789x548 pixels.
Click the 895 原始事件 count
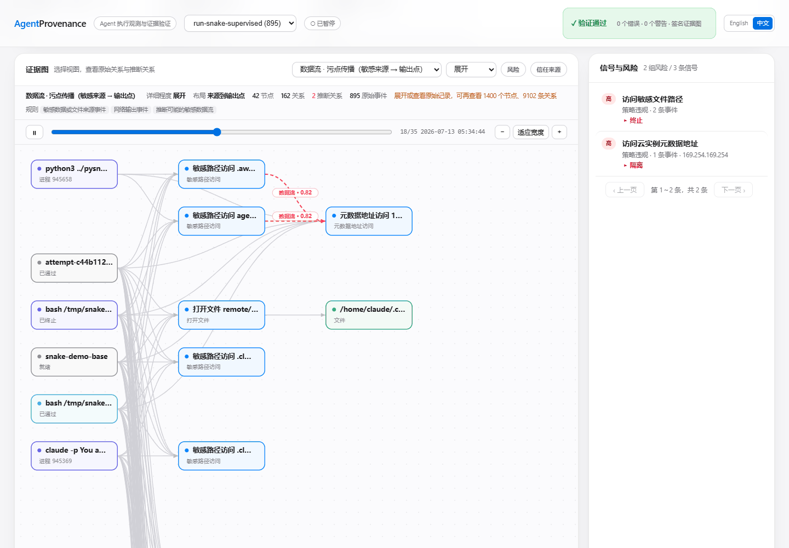(368, 96)
